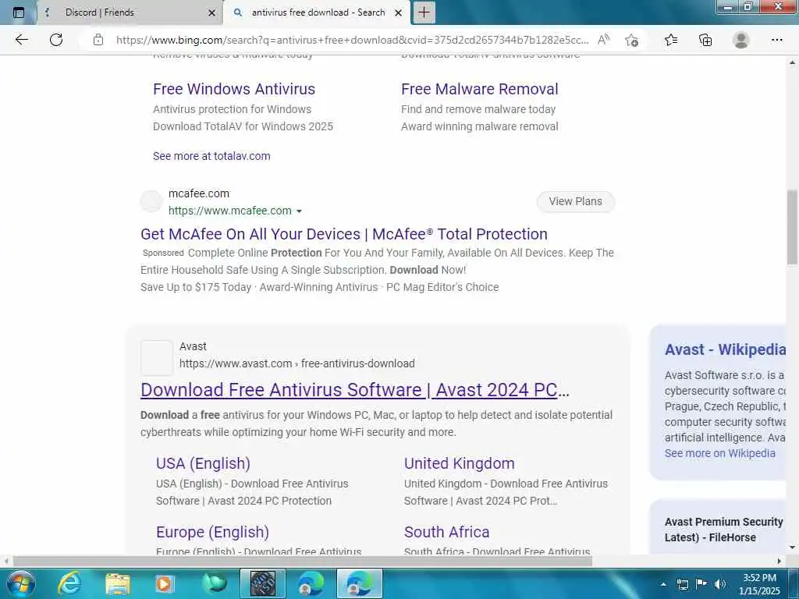Viewport: 799px width, 599px height.
Task: Go back using the browser back arrow
Action: (x=21, y=40)
